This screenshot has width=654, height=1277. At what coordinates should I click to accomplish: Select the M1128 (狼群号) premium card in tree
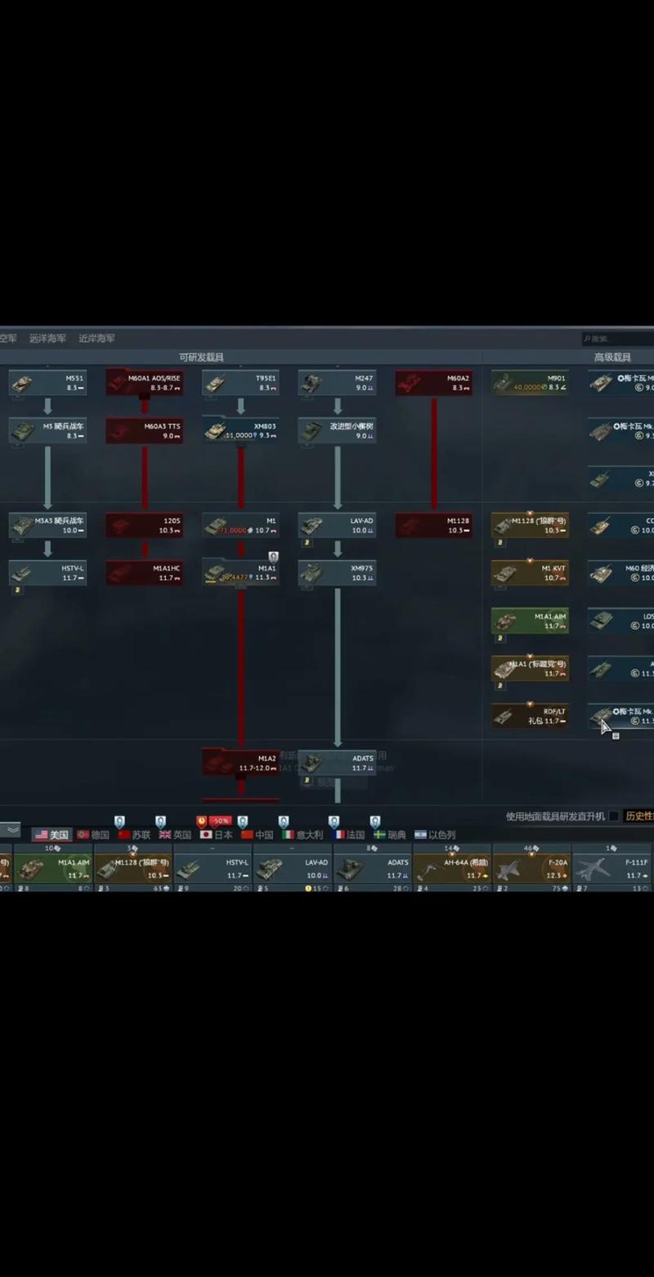coord(530,525)
